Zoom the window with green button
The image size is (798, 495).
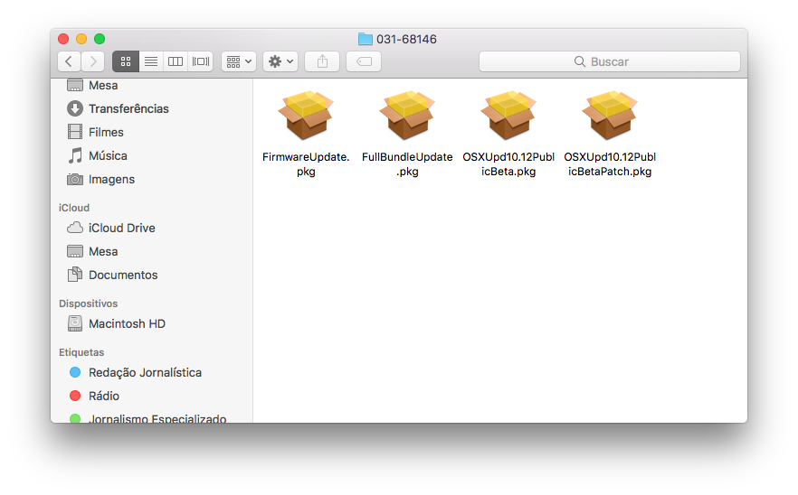[100, 39]
